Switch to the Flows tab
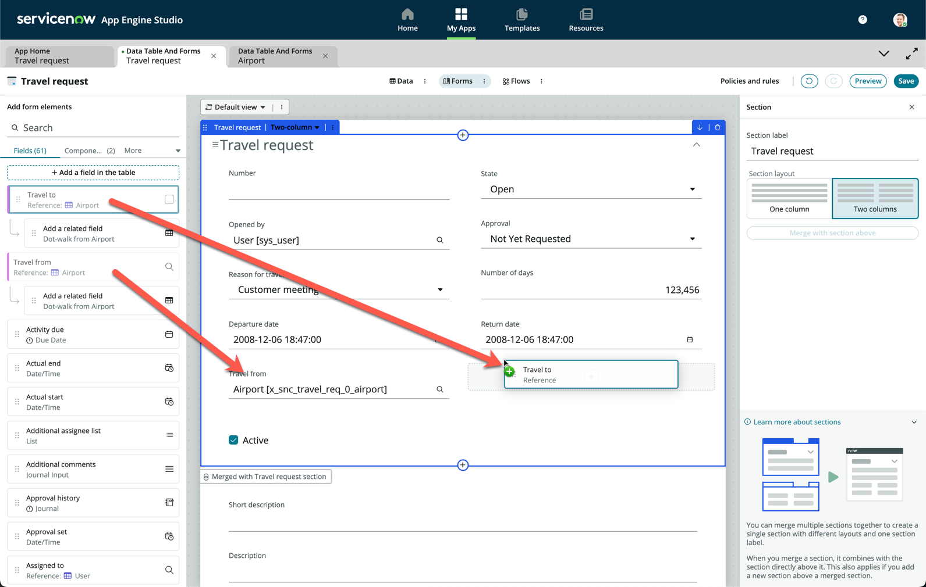 (516, 81)
